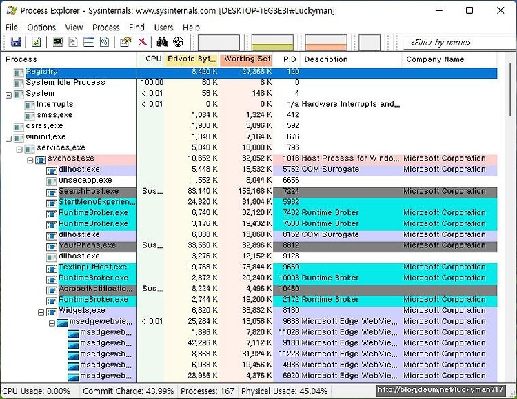Sort by Private Bytes column header
Image resolution: width=517 pixels, height=399 pixels.
point(192,59)
